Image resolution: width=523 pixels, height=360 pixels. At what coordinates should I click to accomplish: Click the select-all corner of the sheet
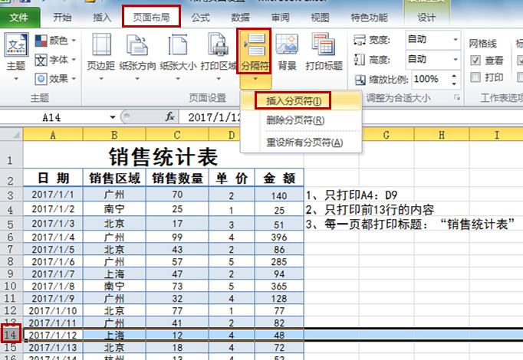click(x=12, y=135)
